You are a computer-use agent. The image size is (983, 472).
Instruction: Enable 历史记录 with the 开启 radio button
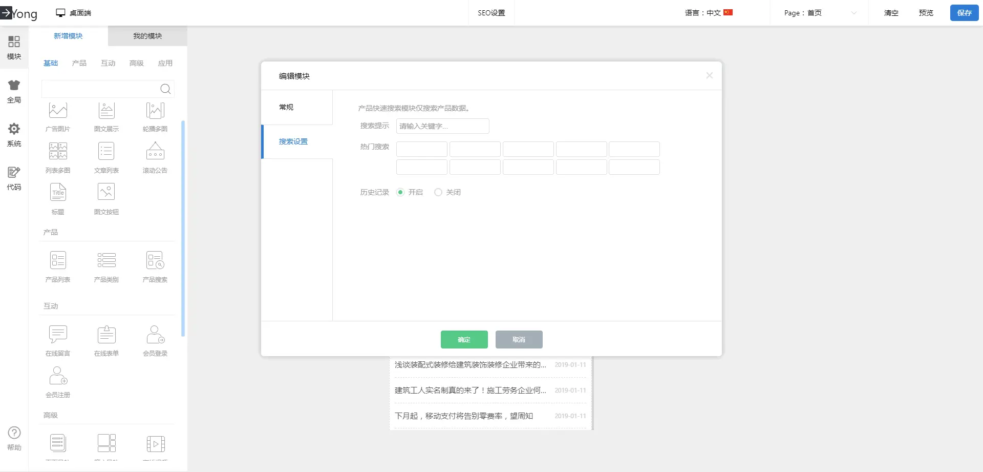(400, 192)
